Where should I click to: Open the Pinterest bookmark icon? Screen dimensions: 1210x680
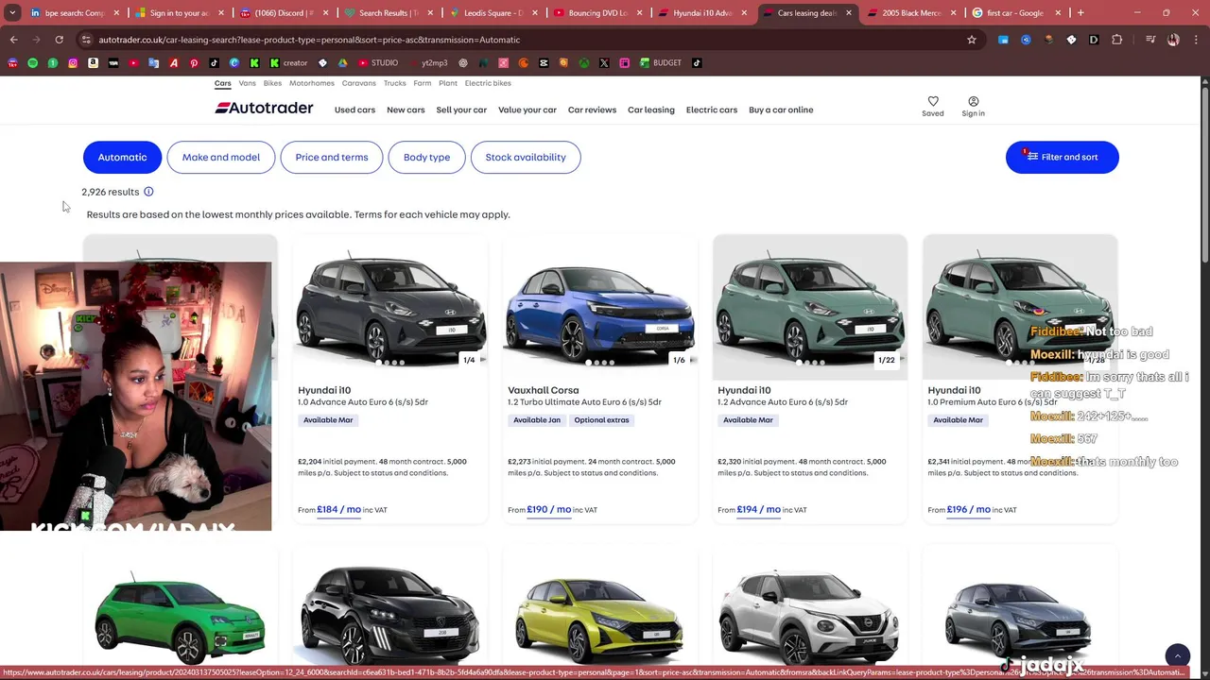[194, 62]
